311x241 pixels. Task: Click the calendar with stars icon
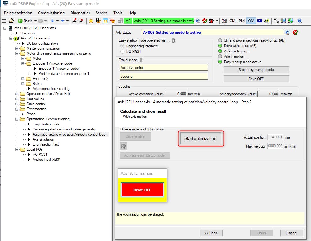click(105, 21)
